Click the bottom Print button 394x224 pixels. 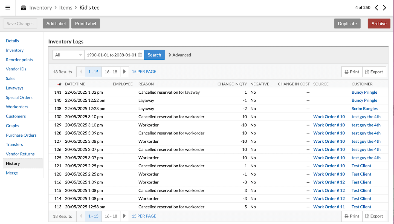coord(352,216)
